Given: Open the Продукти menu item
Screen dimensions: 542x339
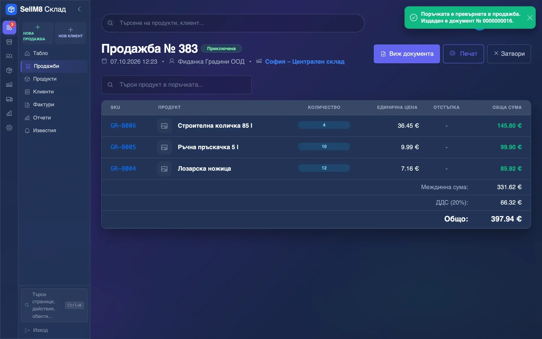Looking at the screenshot, I should (54, 79).
